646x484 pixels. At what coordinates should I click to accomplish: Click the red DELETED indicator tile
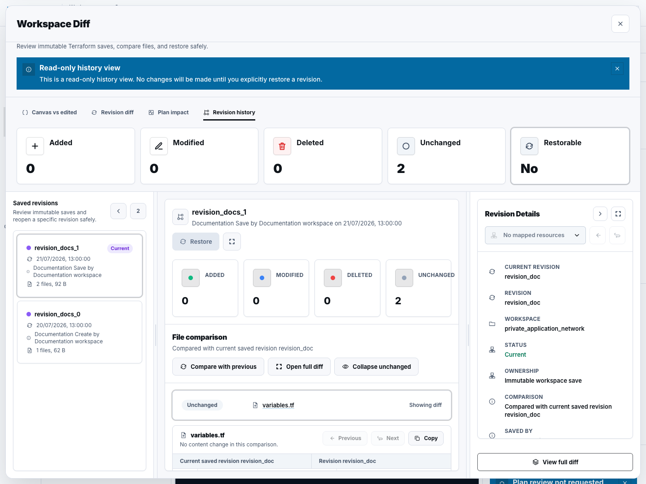tap(333, 278)
